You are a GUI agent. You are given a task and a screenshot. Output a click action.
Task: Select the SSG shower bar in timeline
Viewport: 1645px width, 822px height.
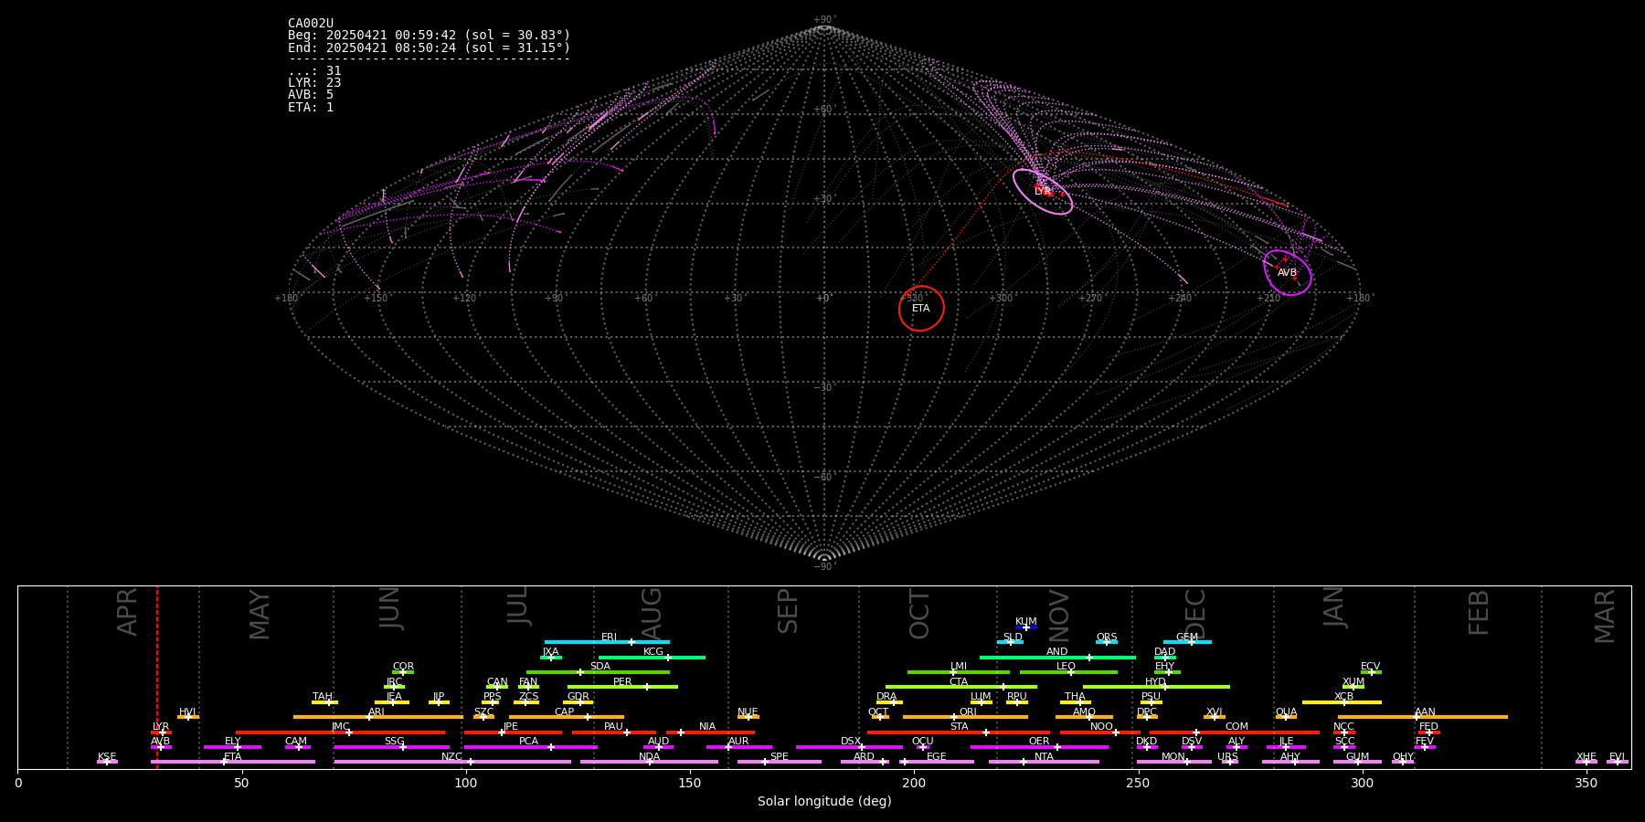pos(391,747)
